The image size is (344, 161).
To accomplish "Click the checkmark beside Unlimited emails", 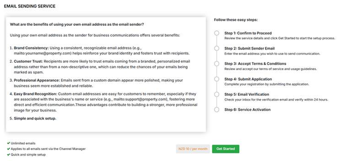I will coord(8,143).
